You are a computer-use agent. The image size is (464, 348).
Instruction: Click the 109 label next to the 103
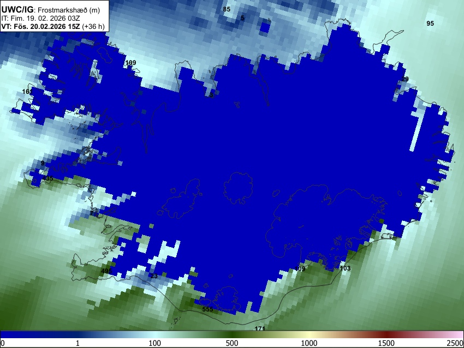pyautogui.click(x=300, y=269)
